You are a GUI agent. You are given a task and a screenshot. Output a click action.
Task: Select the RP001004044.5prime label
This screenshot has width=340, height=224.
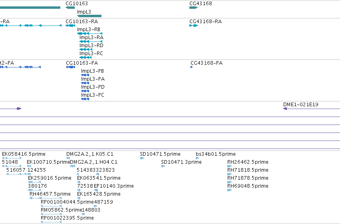pos(67,202)
